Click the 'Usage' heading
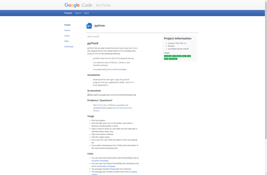This screenshot has height=175, width=267. point(91,116)
